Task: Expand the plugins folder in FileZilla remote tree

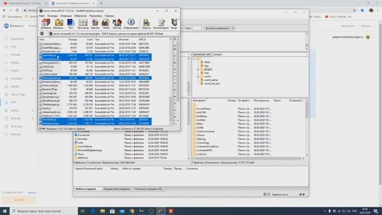Action: click(x=198, y=69)
